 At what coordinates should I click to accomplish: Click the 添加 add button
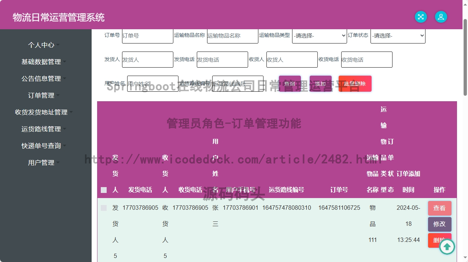tap(321, 84)
